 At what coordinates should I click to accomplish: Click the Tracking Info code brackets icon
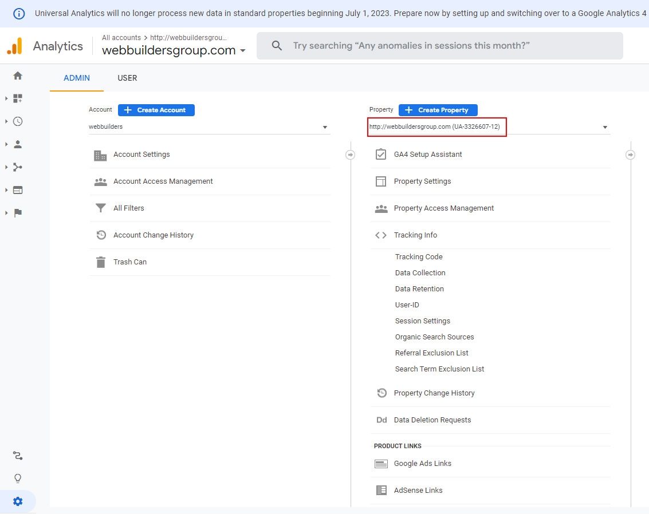tap(381, 235)
